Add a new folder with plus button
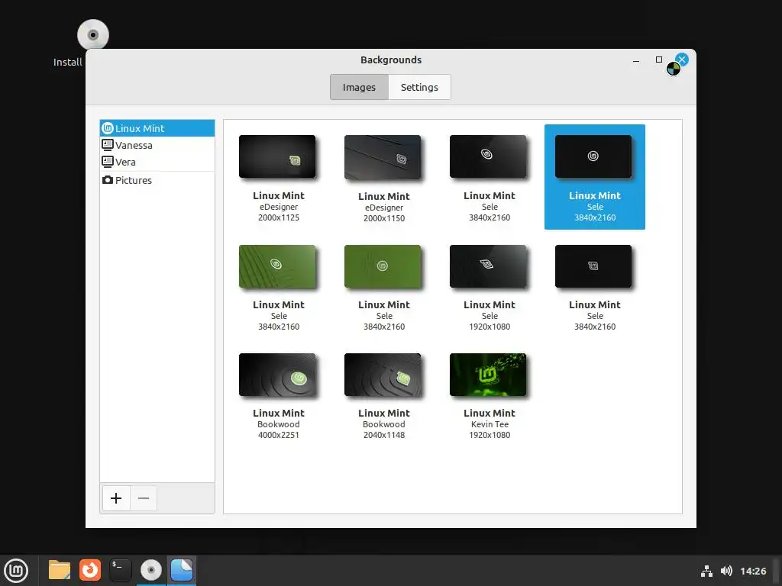Screen dimensions: 782x586 coord(116,498)
